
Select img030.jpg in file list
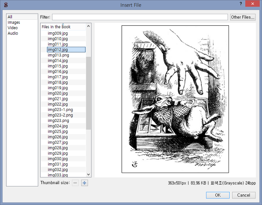(x=58, y=159)
